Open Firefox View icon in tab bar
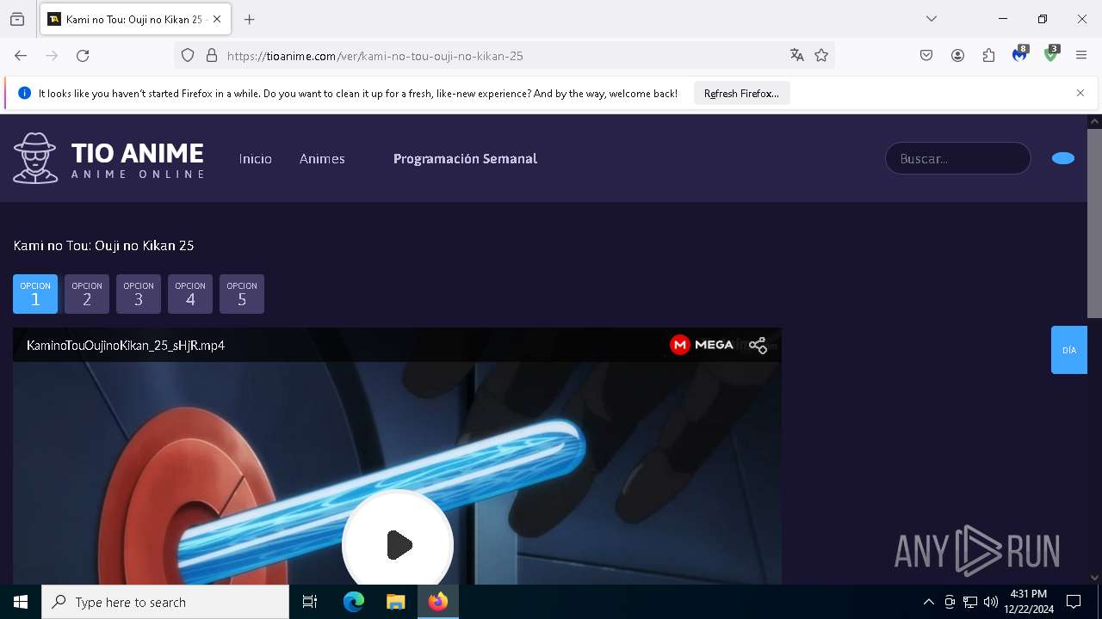 click(17, 19)
